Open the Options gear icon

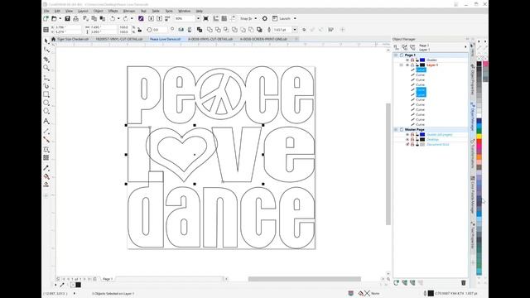pos(265,18)
